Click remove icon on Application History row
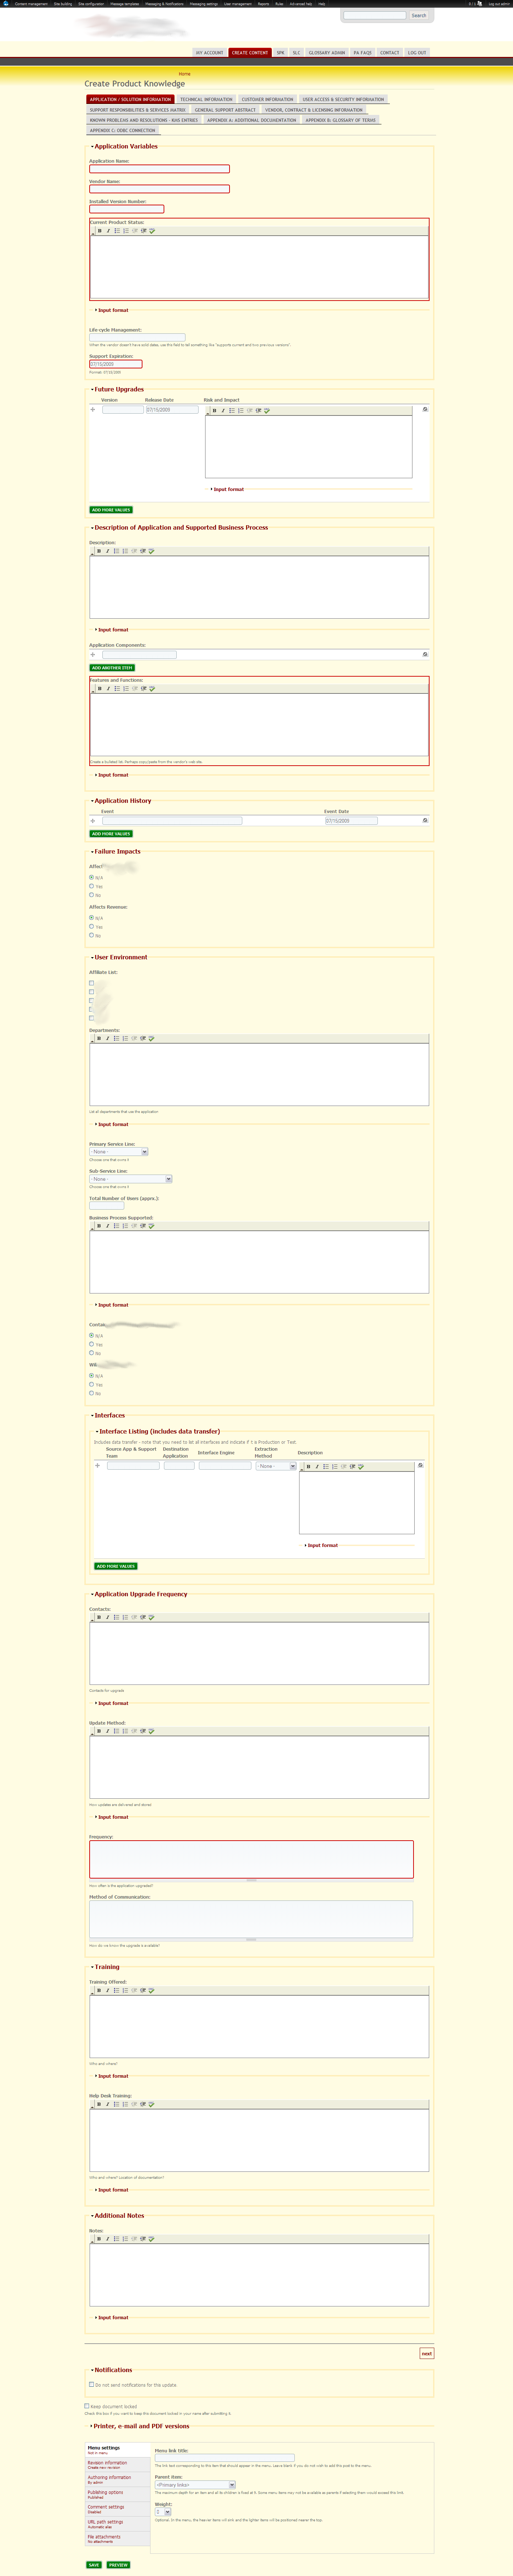This screenshot has width=513, height=2576. (x=425, y=821)
